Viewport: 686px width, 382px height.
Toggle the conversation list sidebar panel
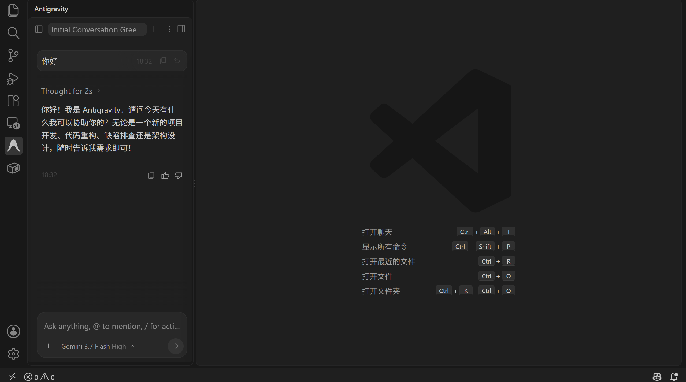point(39,29)
